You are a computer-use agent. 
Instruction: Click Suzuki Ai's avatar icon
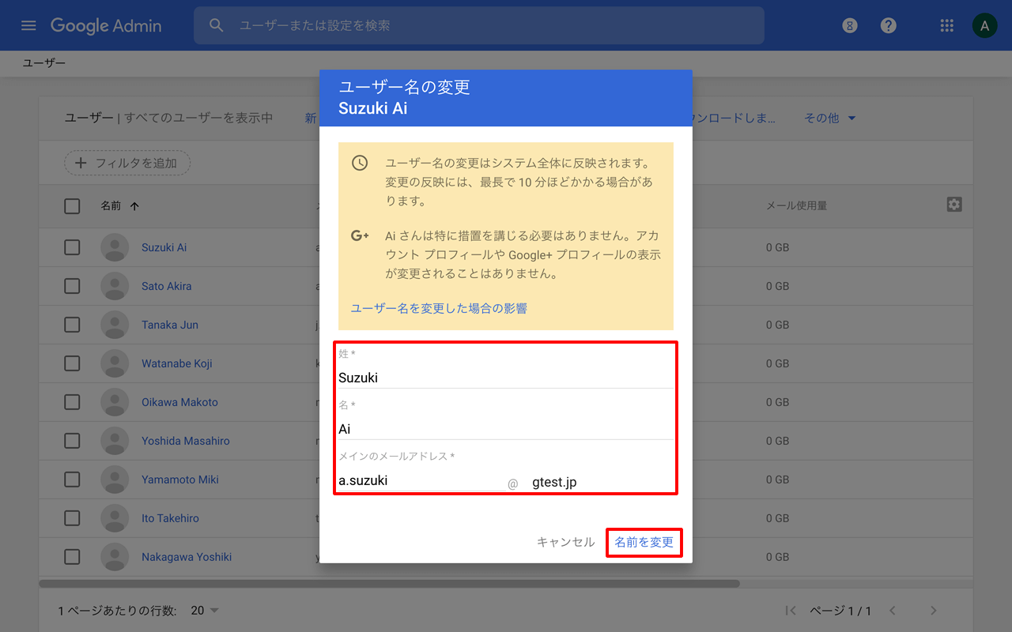coord(115,247)
